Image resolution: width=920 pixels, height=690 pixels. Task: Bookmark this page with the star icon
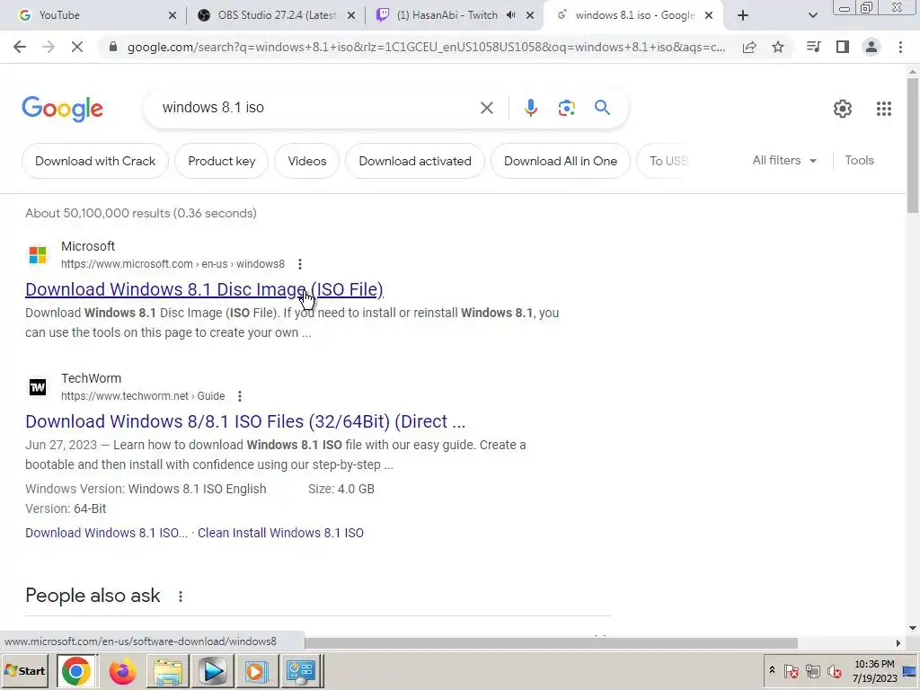pyautogui.click(x=778, y=47)
